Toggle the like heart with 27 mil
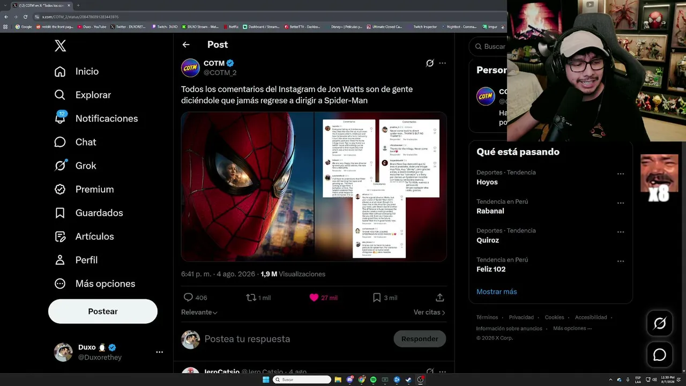The height and width of the screenshot is (386, 686). [x=314, y=298]
